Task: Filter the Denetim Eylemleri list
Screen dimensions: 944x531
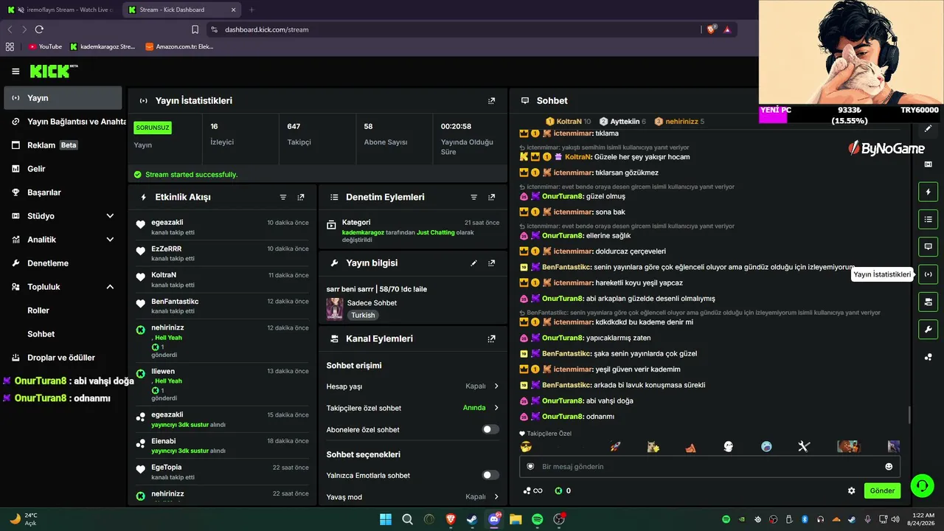Action: pyautogui.click(x=474, y=198)
